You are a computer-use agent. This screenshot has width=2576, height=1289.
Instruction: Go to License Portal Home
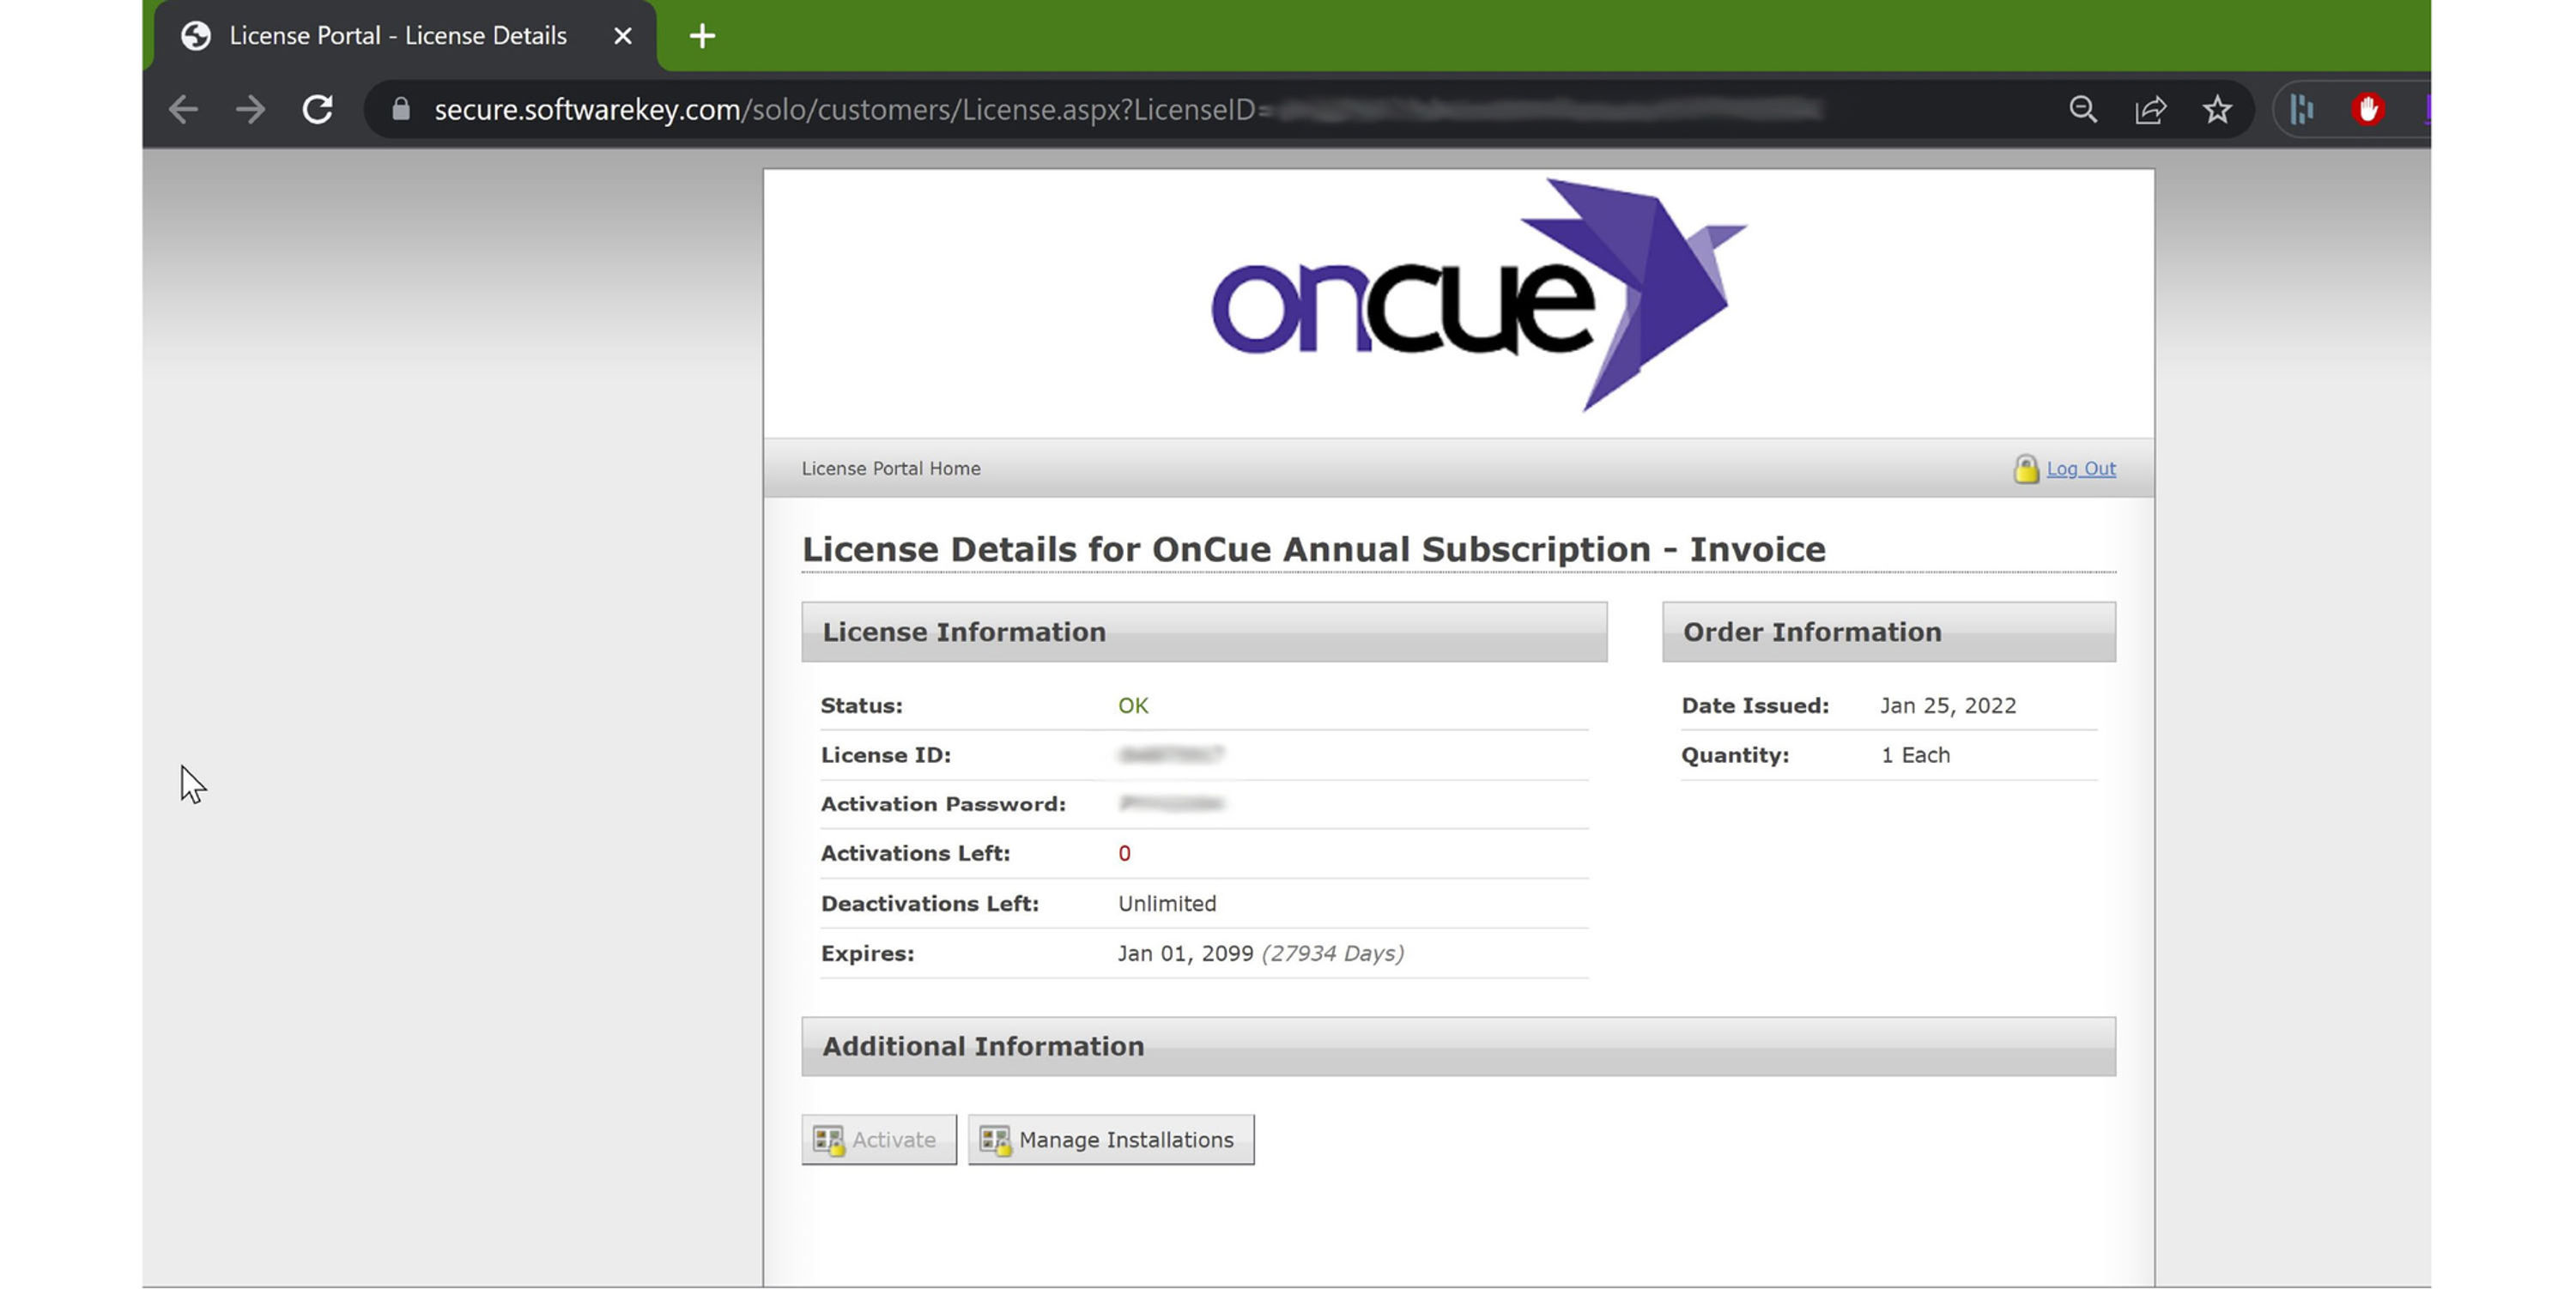890,468
